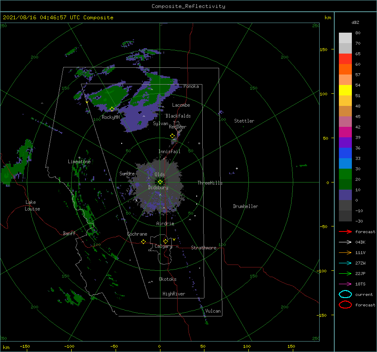
Task: Click the HighRiver label
Action: [174, 294]
